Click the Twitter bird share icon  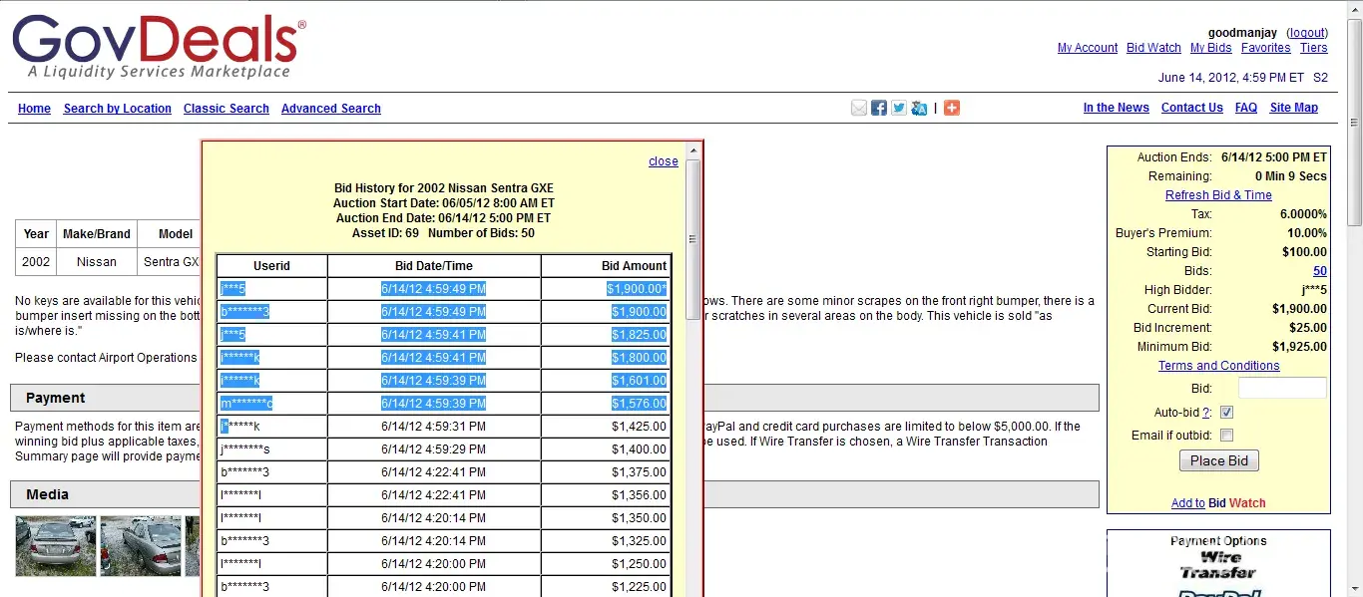coord(899,108)
